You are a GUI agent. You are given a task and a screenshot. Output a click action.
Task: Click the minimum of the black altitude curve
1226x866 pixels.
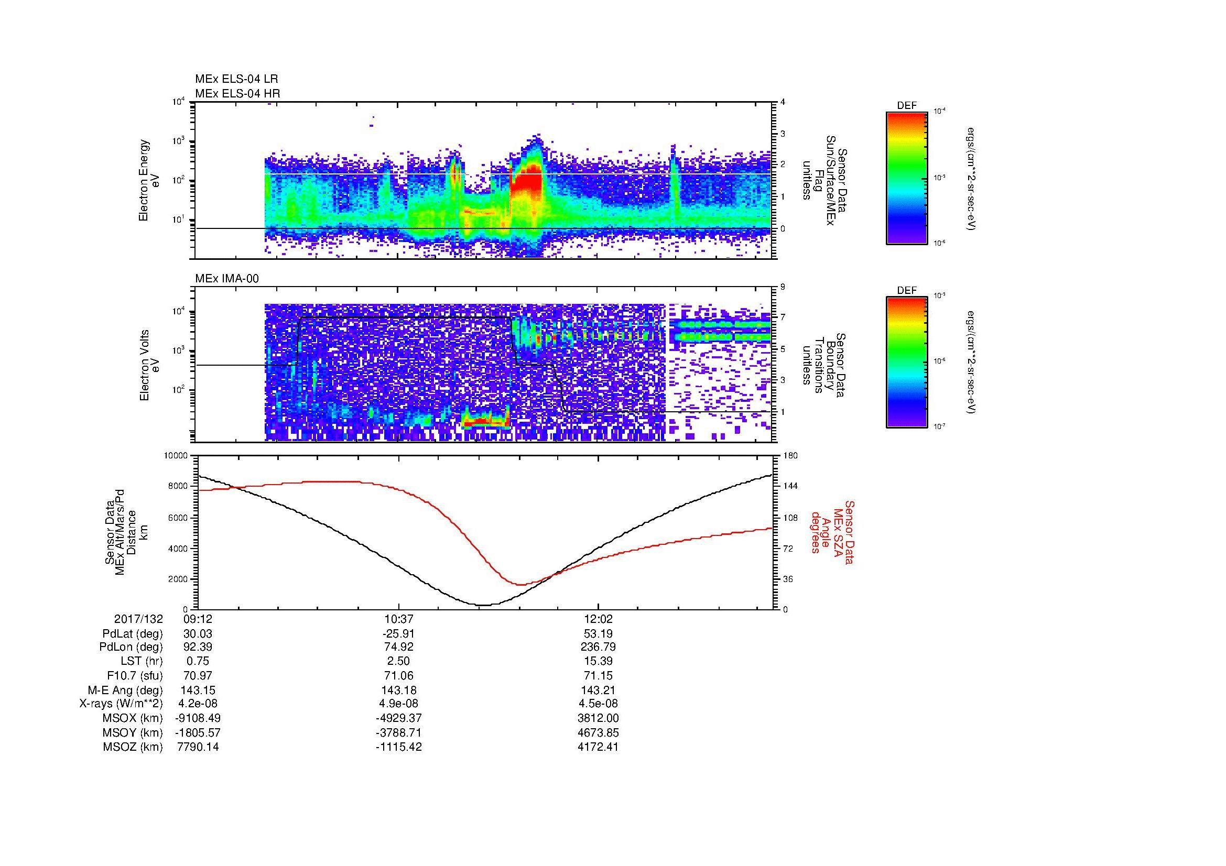[x=483, y=605]
